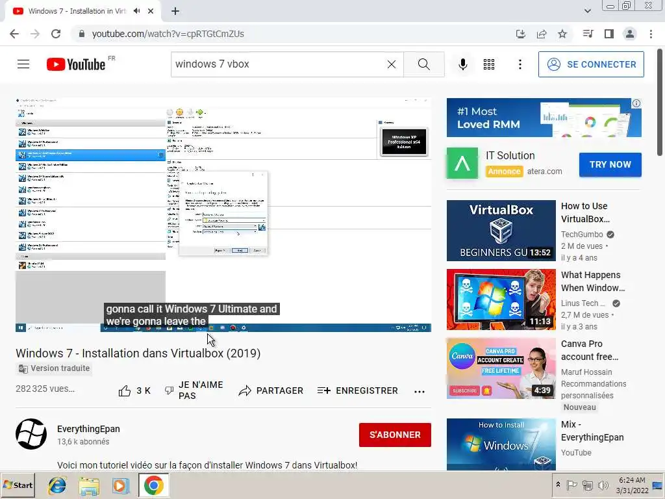The height and width of the screenshot is (499, 665).
Task: Open the site lock security info
Action: click(82, 34)
